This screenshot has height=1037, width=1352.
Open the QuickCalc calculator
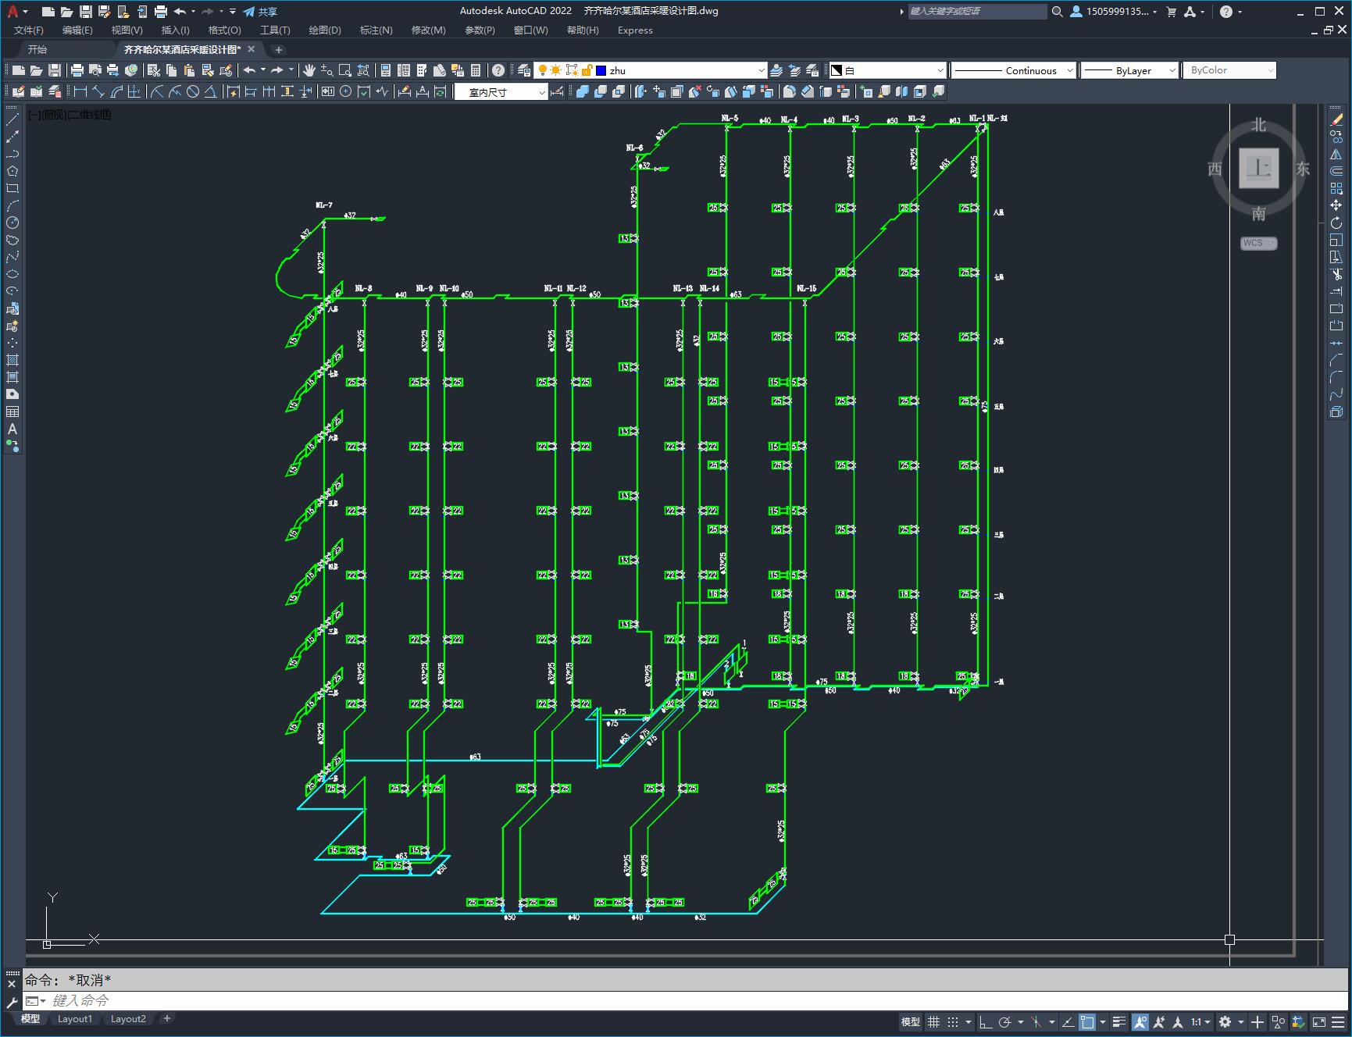(x=476, y=70)
